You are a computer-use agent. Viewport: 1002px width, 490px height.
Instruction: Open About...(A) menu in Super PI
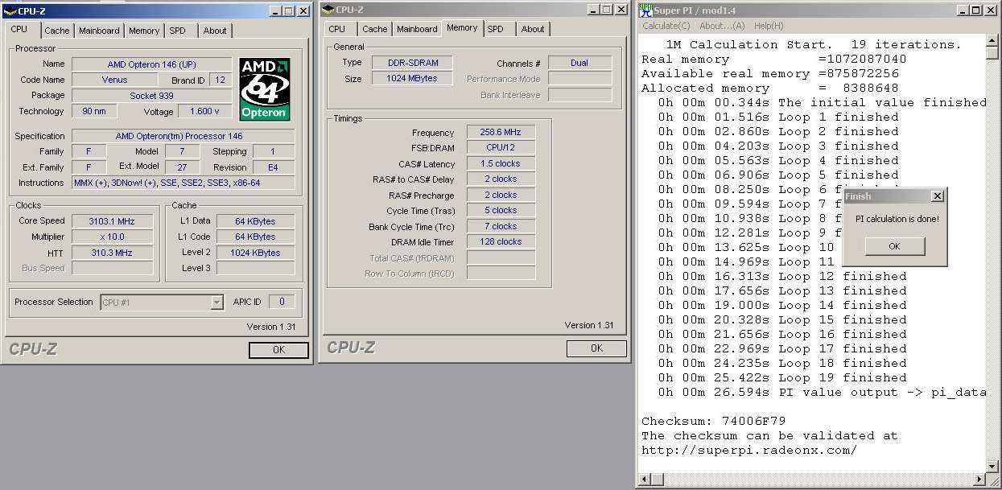click(722, 26)
